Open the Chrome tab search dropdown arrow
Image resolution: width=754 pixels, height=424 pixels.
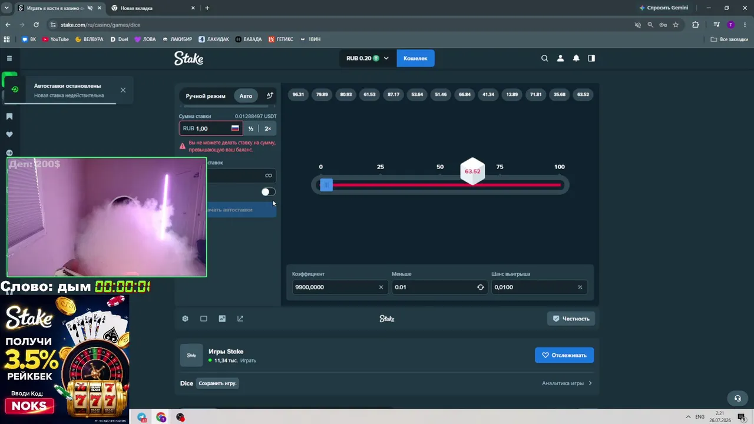pyautogui.click(x=6, y=8)
